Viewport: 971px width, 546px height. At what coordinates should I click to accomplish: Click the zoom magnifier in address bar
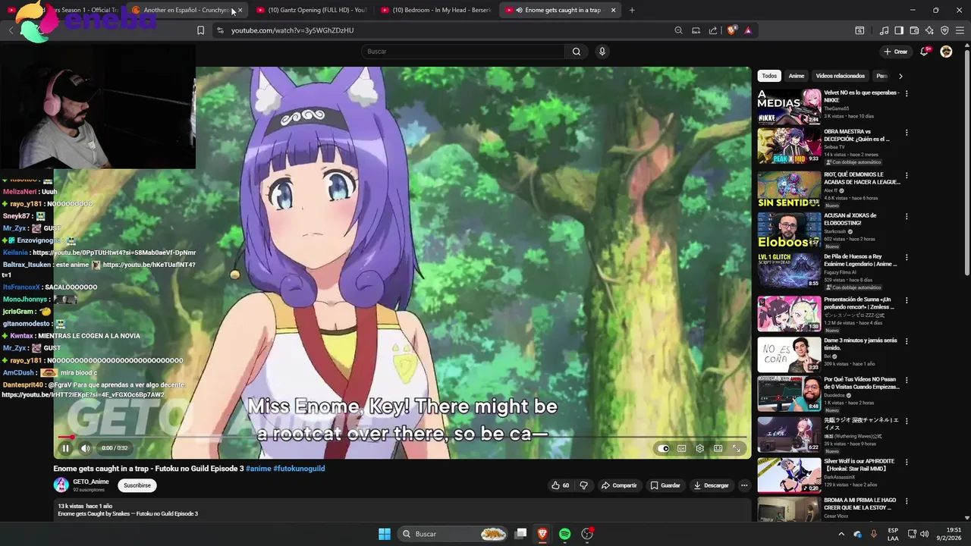click(x=678, y=30)
